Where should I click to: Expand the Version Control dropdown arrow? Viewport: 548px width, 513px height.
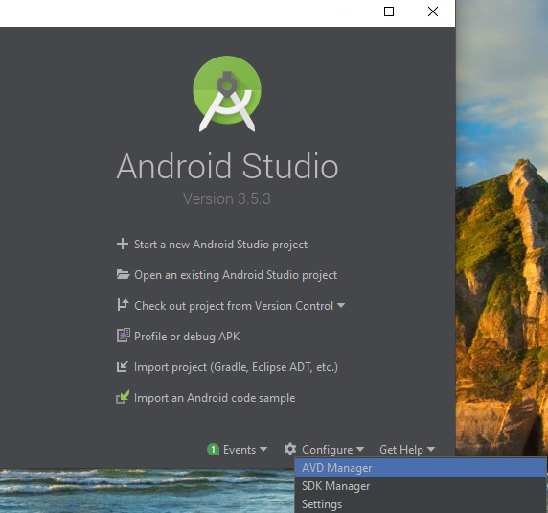341,305
